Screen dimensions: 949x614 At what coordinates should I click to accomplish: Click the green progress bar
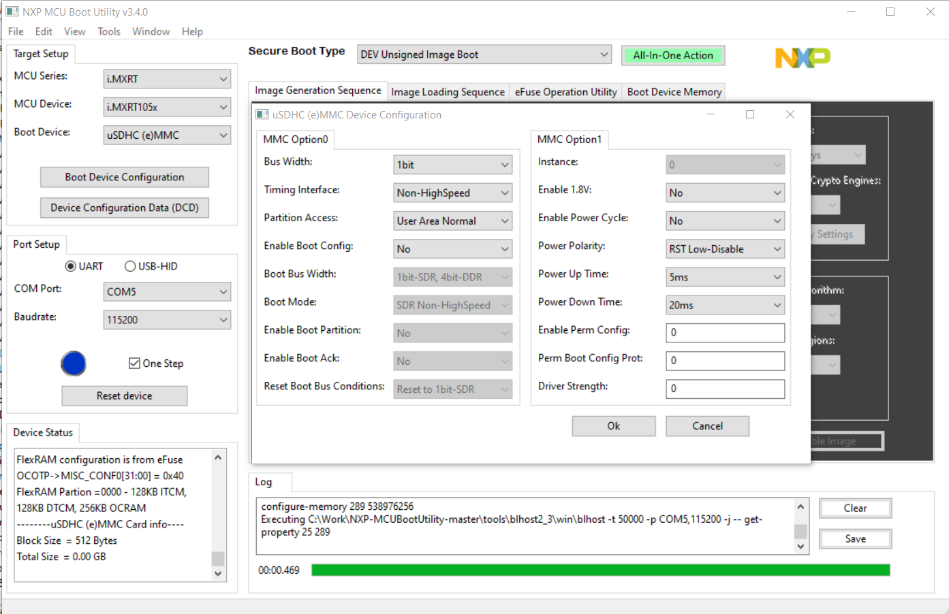pos(601,570)
